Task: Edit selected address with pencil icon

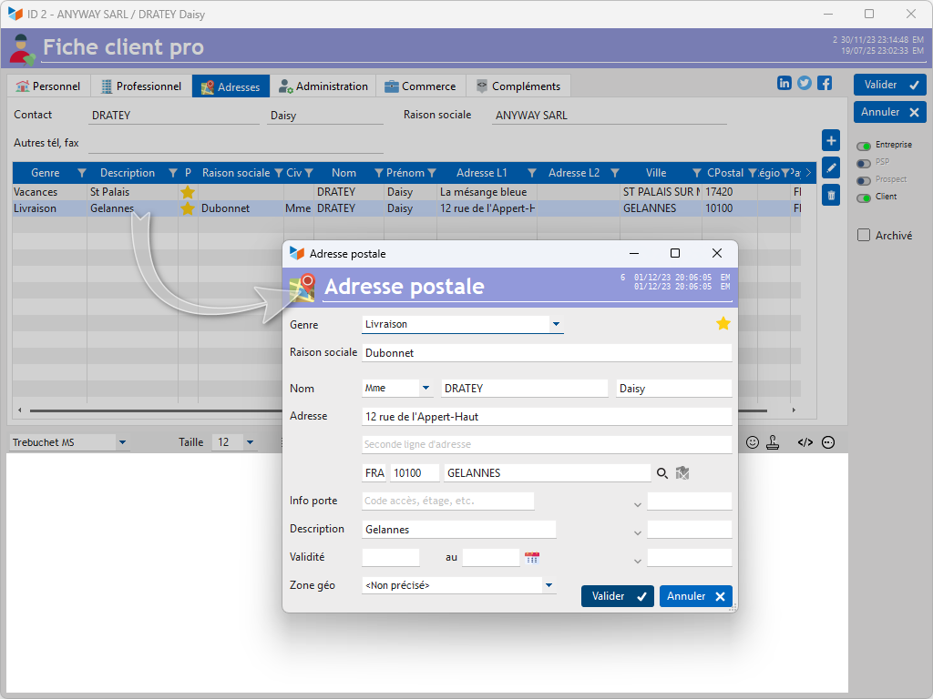Action: pos(831,167)
